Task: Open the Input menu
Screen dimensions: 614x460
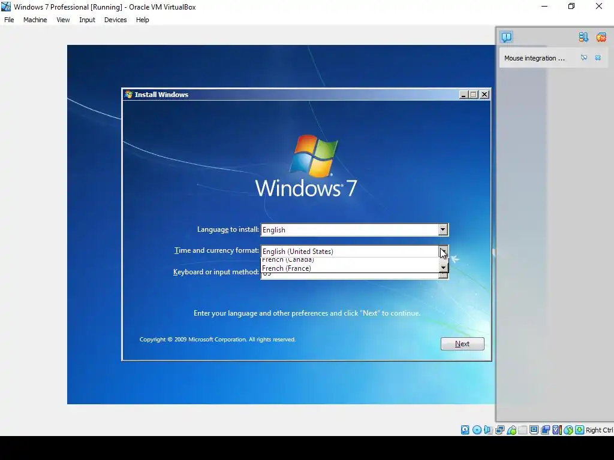Action: (x=87, y=20)
